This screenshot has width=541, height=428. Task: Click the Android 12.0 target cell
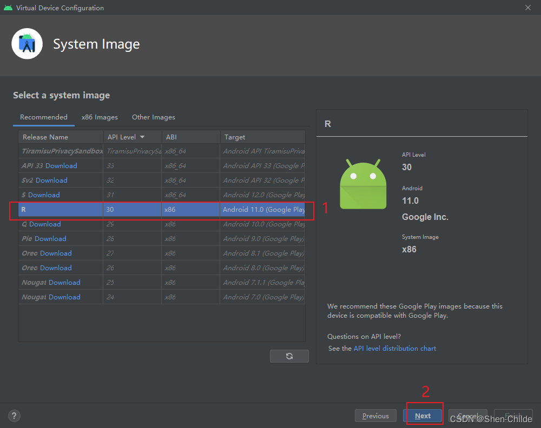point(262,195)
